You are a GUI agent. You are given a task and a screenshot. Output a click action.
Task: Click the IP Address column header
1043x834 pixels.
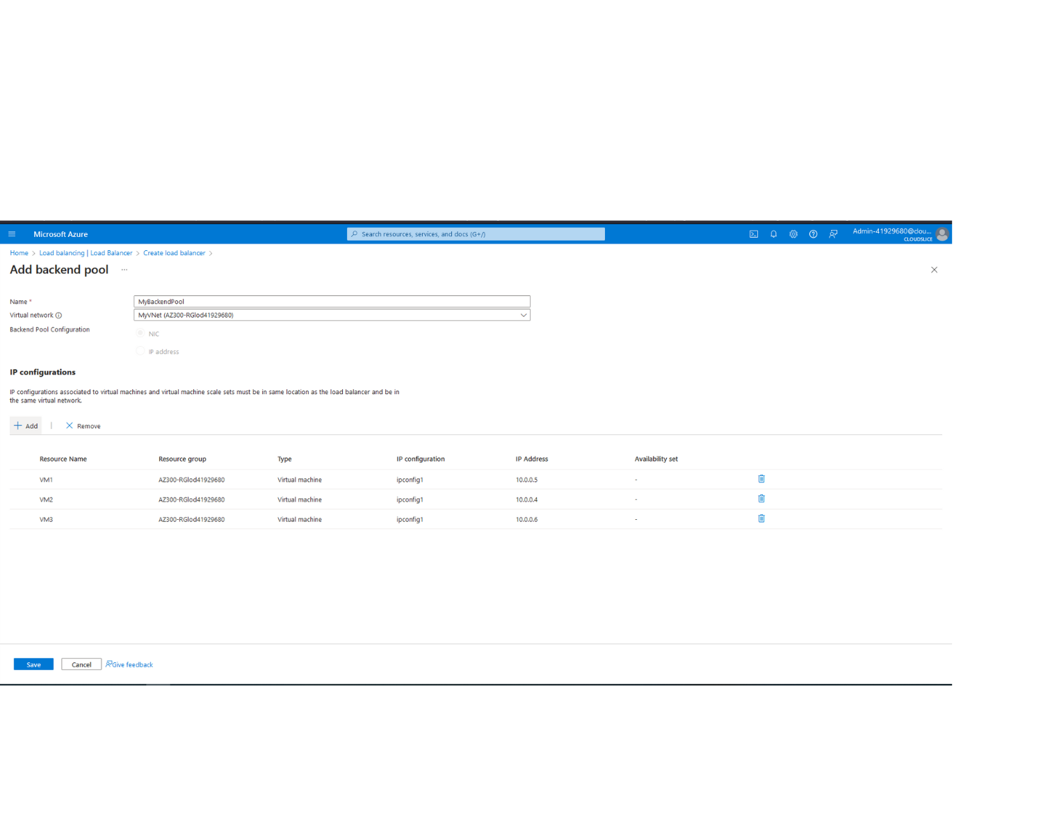532,459
